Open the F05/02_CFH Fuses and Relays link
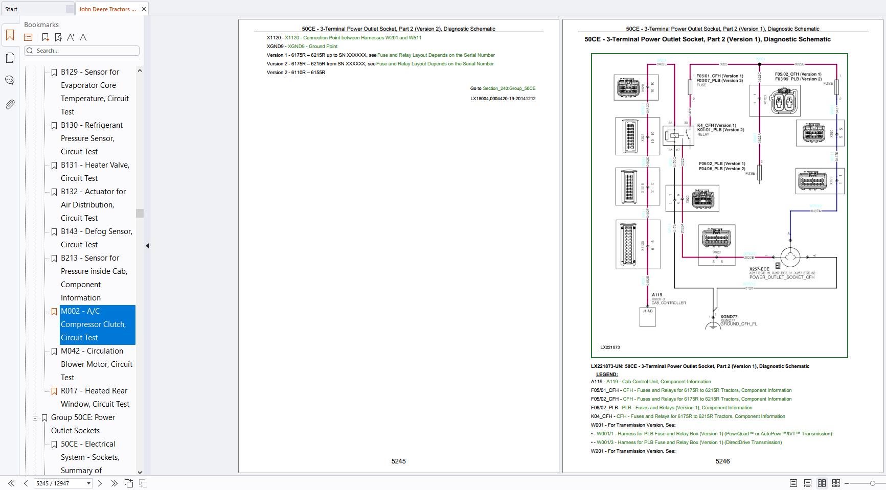886x490 pixels. pyautogui.click(x=707, y=399)
